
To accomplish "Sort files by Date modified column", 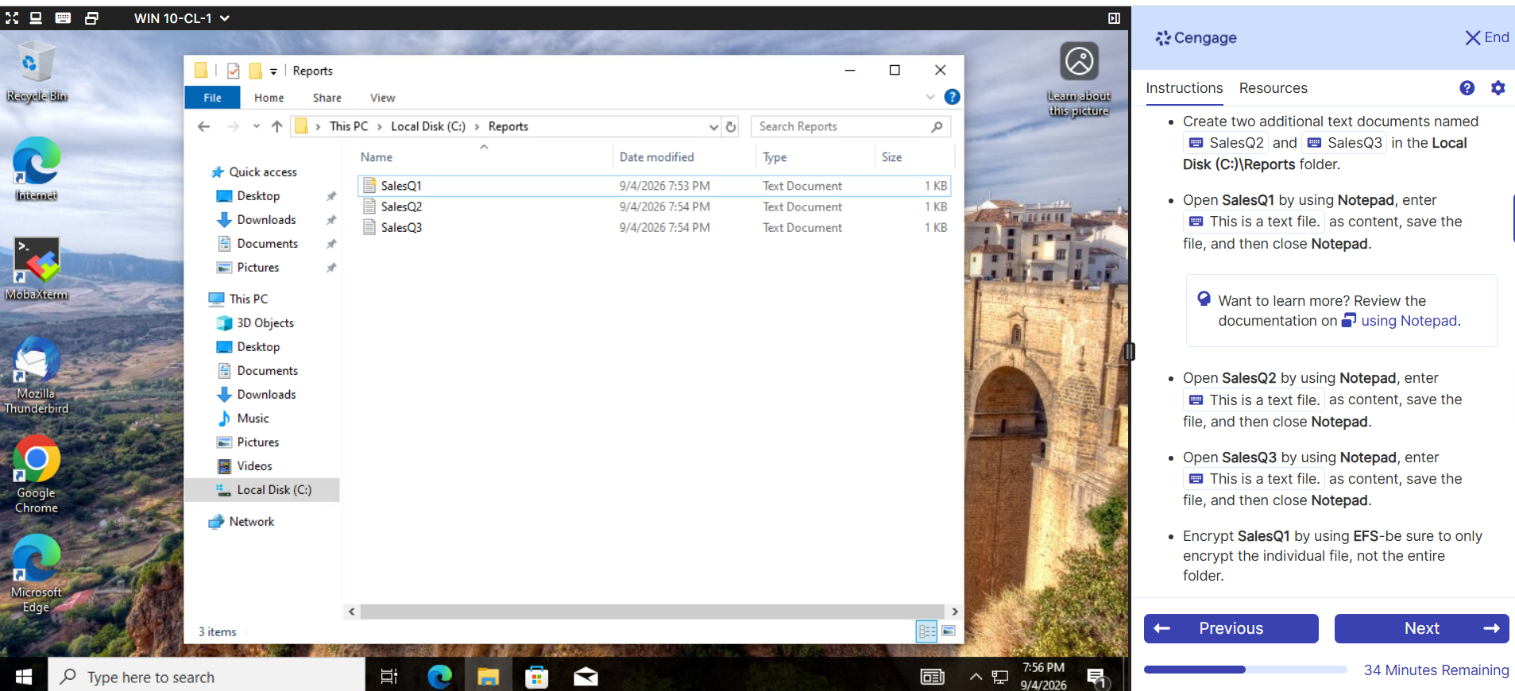I will pyautogui.click(x=657, y=157).
